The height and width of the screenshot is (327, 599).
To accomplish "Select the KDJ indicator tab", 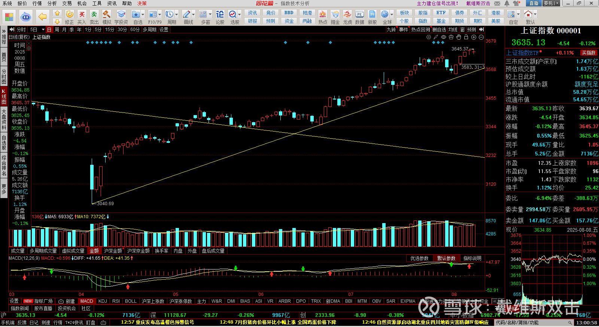I will 103,301.
